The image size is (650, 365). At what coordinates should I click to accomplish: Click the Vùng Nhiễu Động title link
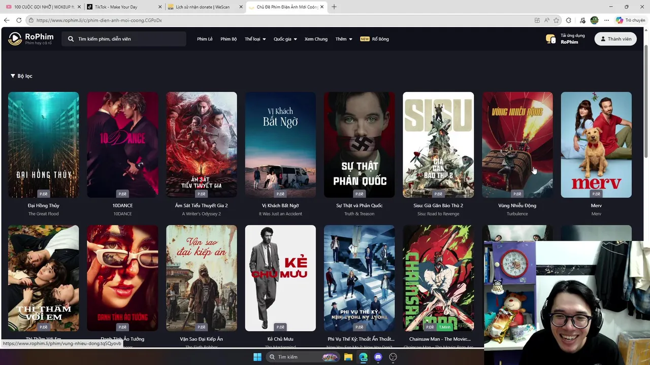(x=517, y=205)
